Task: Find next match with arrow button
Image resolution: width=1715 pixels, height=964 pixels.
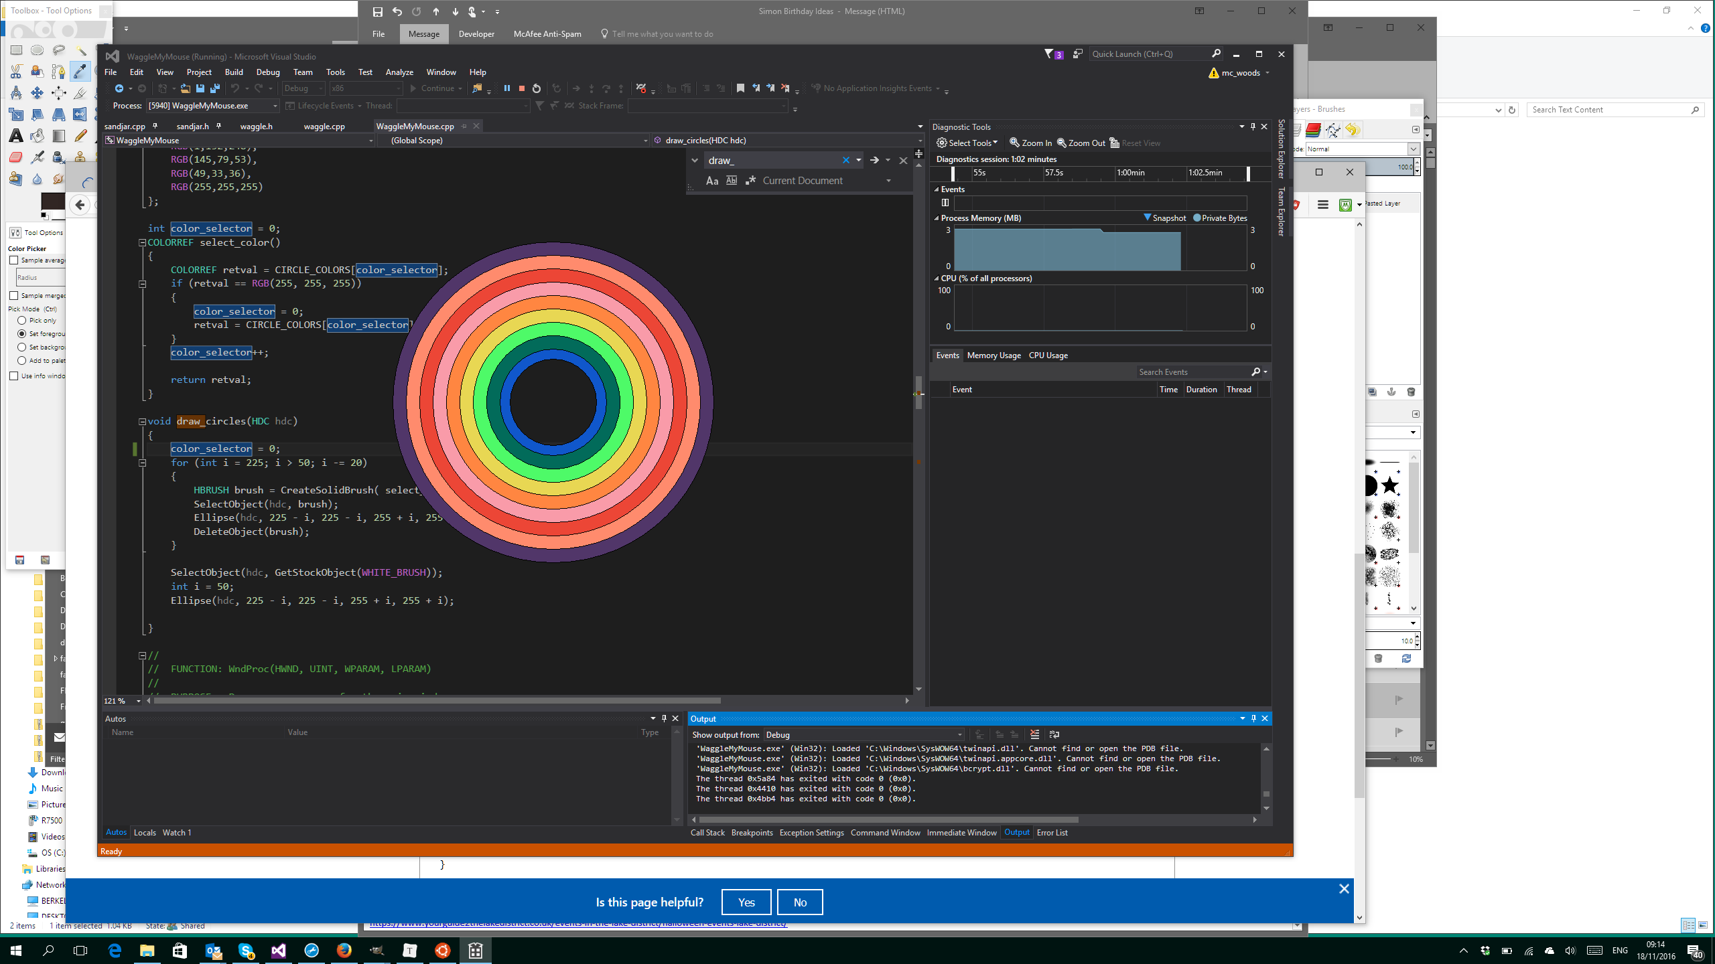Action: 874,160
